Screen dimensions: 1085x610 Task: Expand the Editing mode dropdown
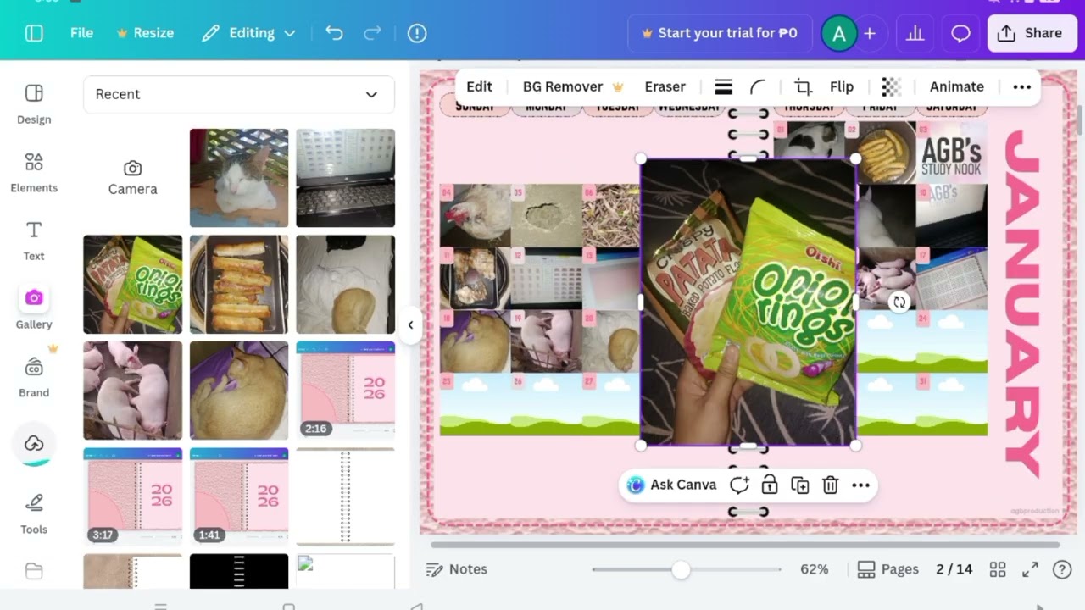248,33
